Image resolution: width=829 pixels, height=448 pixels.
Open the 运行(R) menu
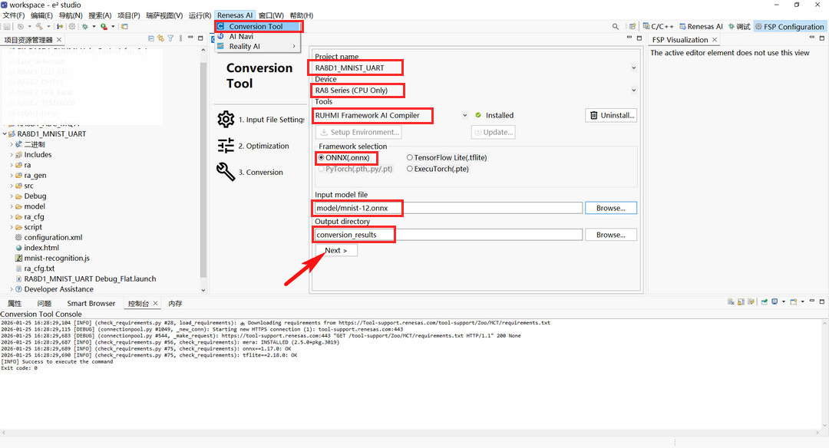pyautogui.click(x=200, y=15)
